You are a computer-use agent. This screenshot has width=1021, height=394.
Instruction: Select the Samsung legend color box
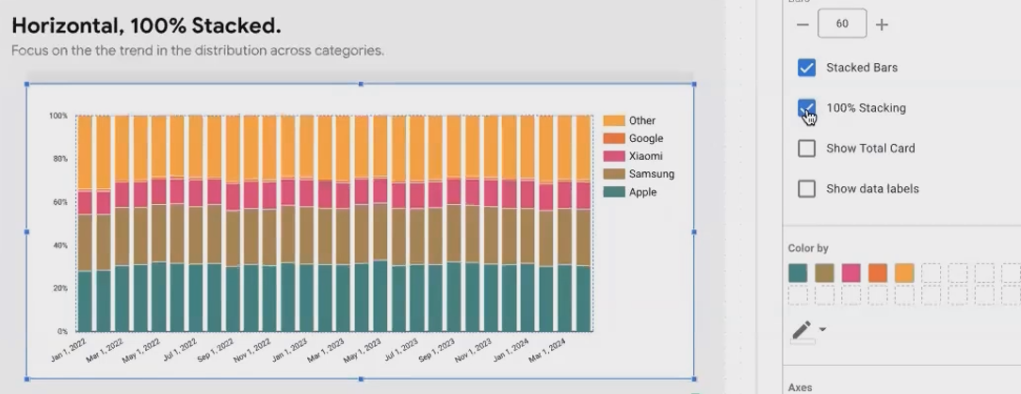click(x=614, y=174)
